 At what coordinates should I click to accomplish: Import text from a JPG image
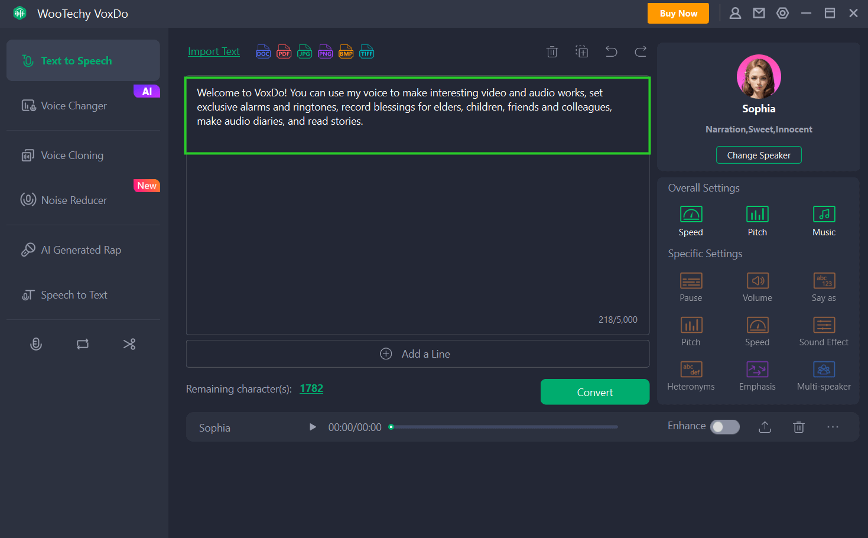304,51
